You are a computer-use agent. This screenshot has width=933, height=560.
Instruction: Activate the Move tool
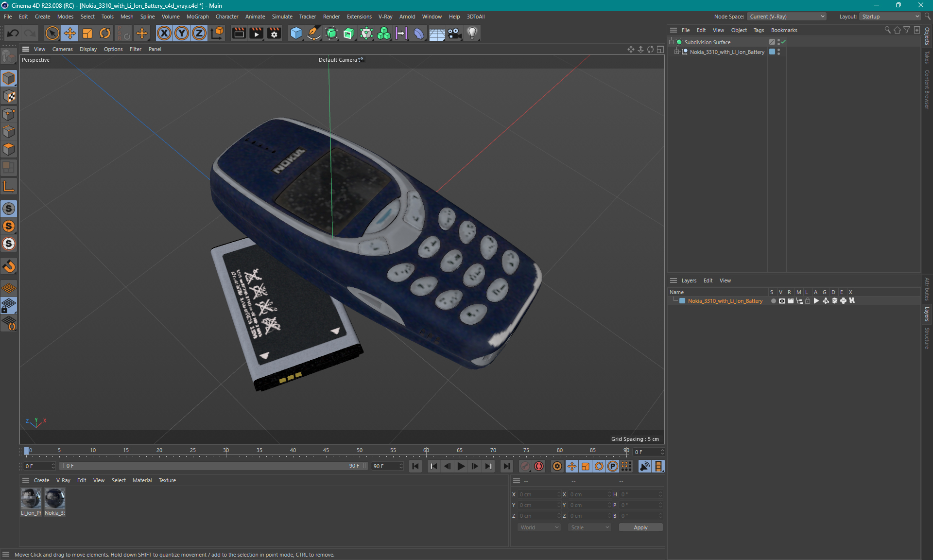click(69, 33)
